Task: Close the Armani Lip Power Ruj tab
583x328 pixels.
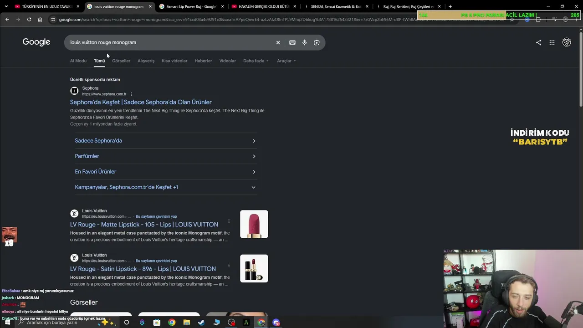Action: [223, 6]
